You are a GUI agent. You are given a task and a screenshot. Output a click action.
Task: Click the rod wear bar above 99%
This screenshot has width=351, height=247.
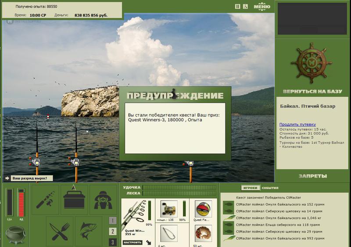150,210
